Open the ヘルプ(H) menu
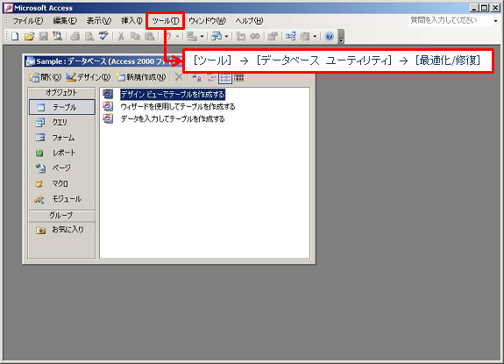This screenshot has width=504, height=364. [249, 21]
